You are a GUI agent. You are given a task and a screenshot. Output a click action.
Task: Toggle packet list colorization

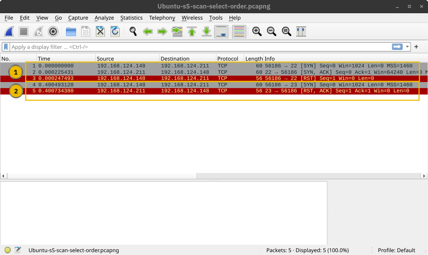pos(239,31)
